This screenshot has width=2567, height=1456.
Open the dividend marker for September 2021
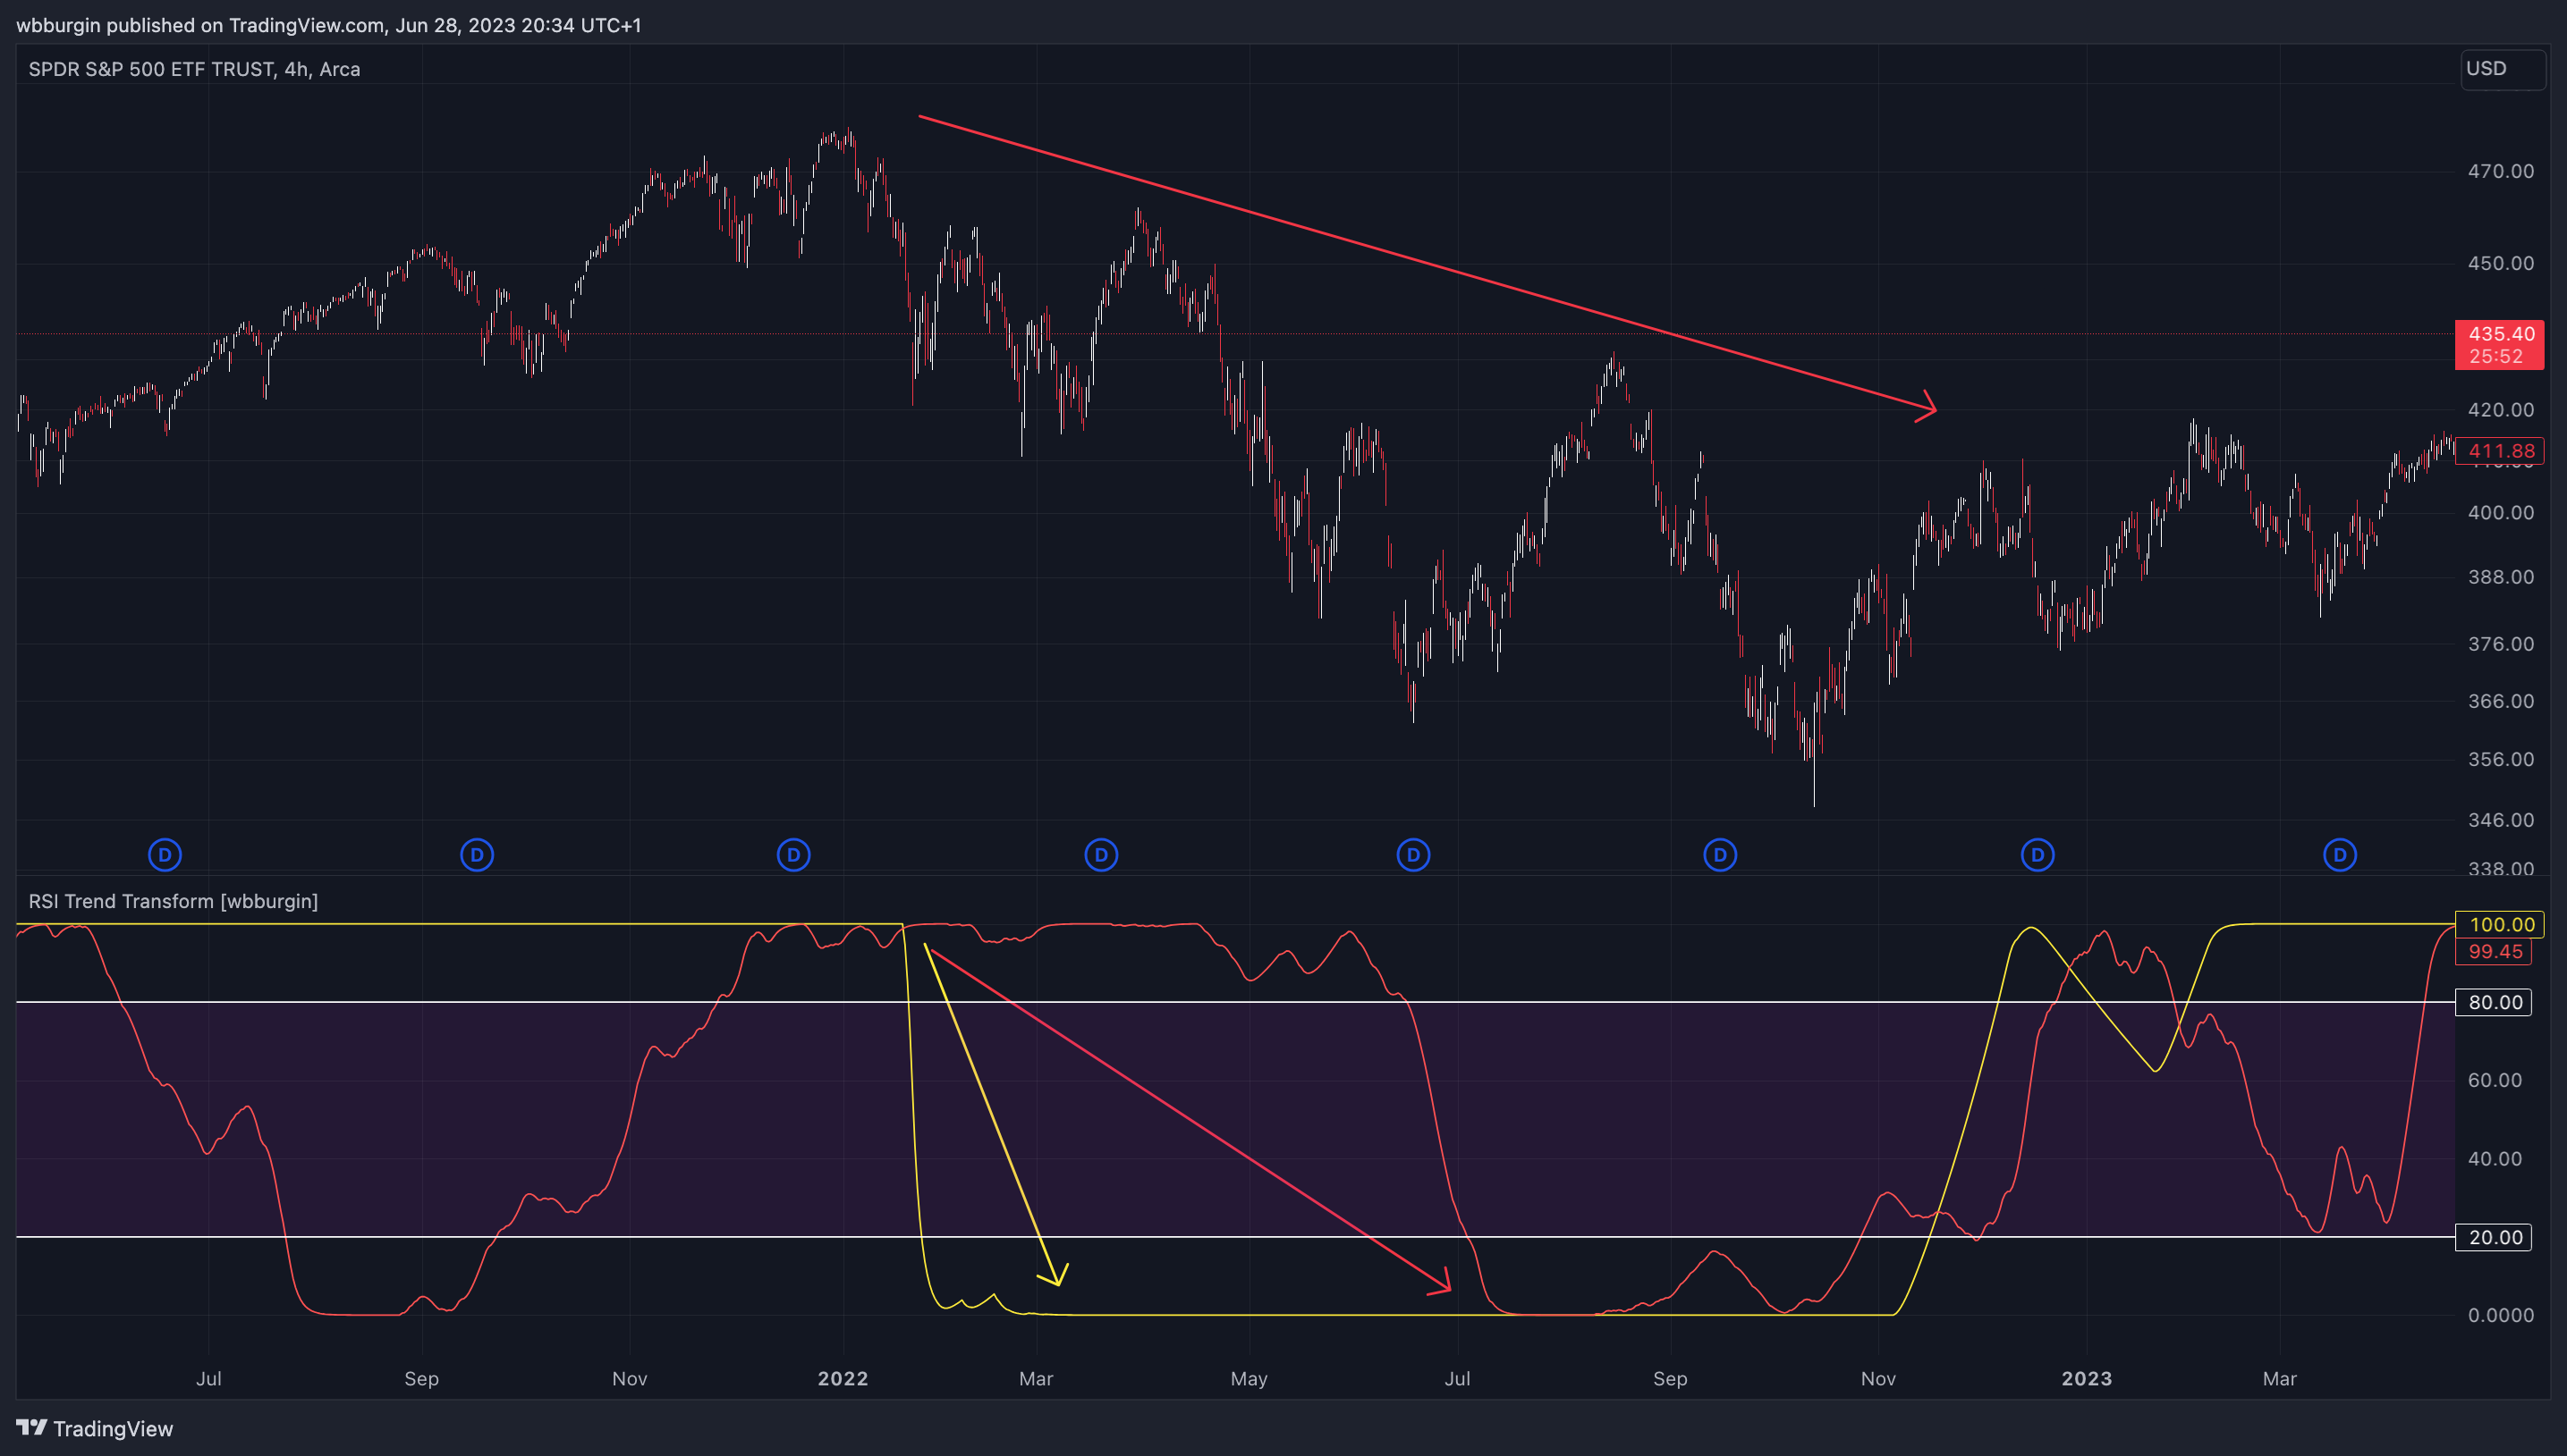tap(478, 855)
